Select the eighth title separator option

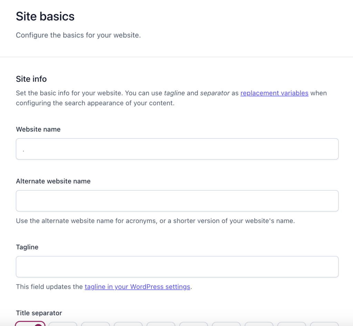pyautogui.click(x=259, y=324)
